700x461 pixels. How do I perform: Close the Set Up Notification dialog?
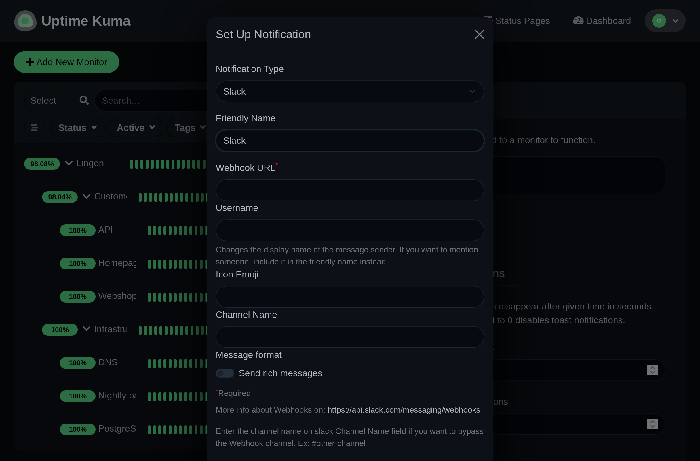point(479,35)
